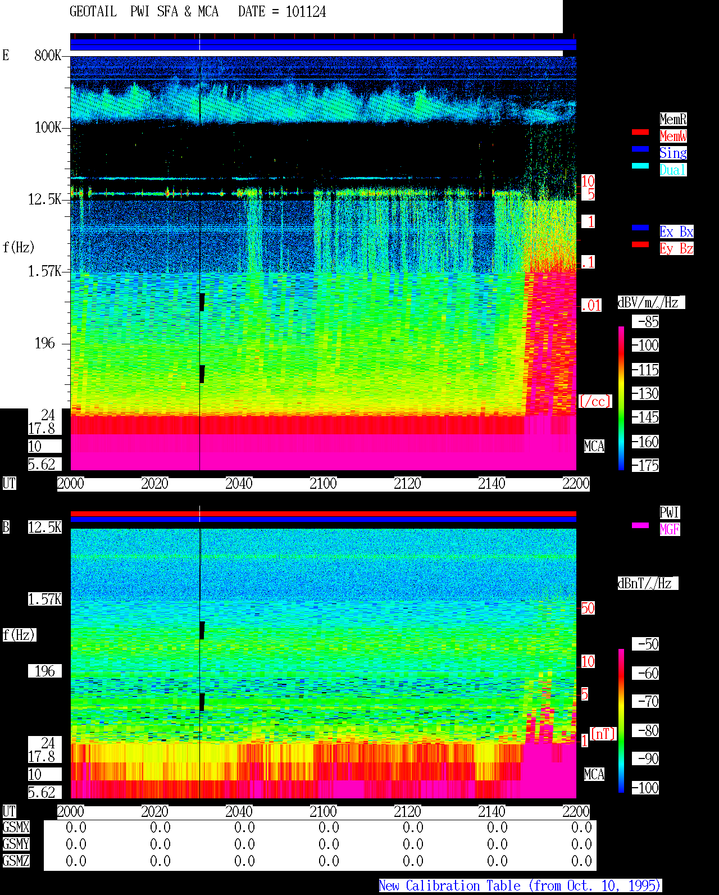
Task: Click the blue Sing legend swatch
Action: click(640, 149)
